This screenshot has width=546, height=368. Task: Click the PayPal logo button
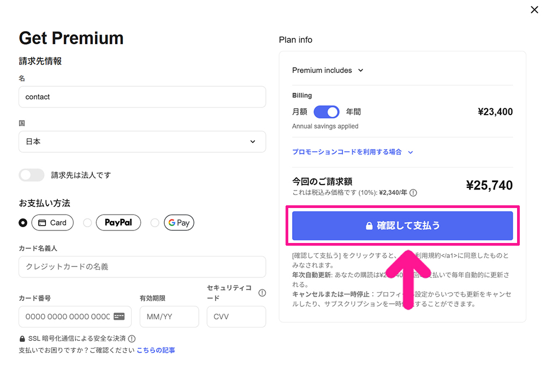[118, 222]
